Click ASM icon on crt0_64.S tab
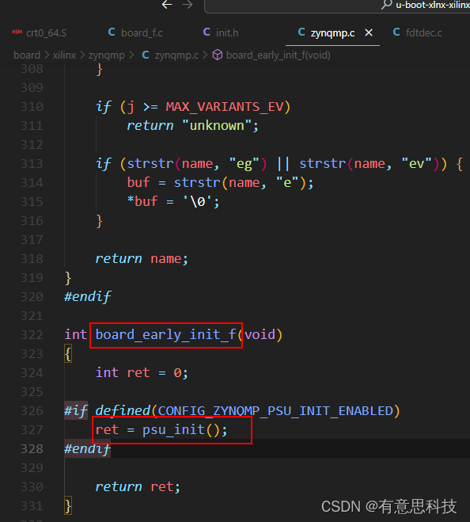470x522 pixels. (x=17, y=32)
